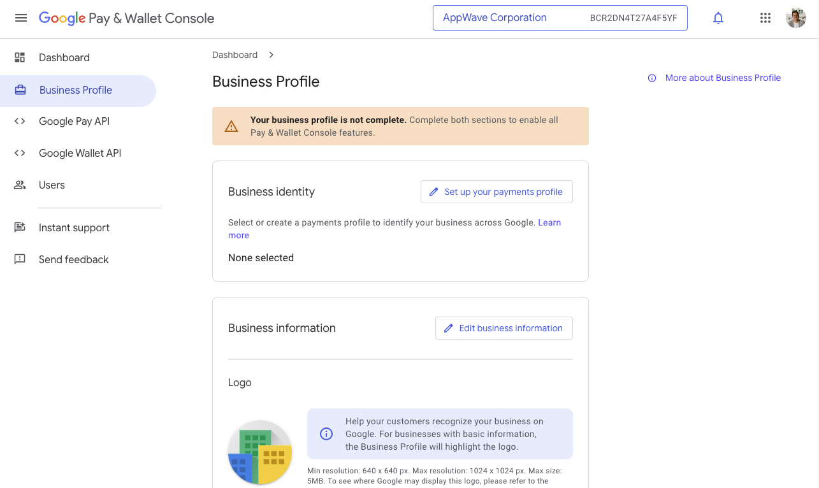The width and height of the screenshot is (819, 488).
Task: Click the info icon in the logo help box
Action: coord(326,434)
